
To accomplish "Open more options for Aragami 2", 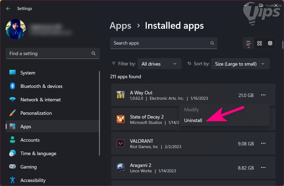I will coord(263,168).
